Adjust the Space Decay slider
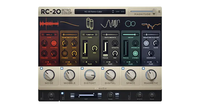The height and width of the screenshot is (108, 200). 131,34
